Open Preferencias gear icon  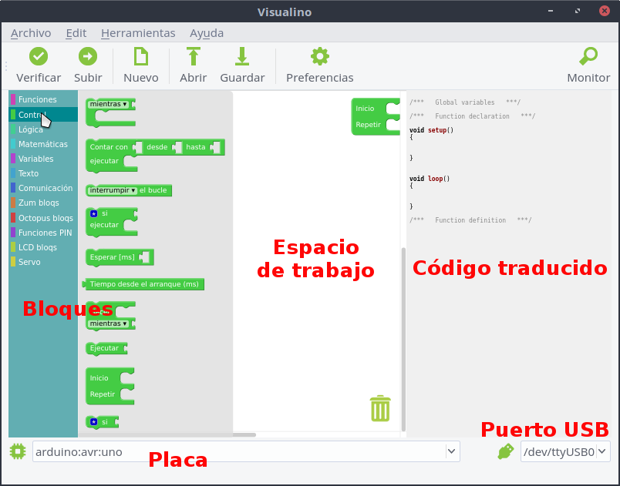[319, 57]
